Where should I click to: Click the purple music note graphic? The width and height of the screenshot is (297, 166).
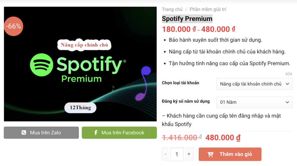144,83
